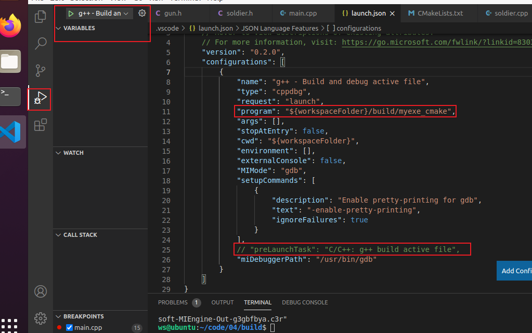This screenshot has height=333, width=532.
Task: Open Terminal from the Ubuntu dock
Action: point(10,97)
